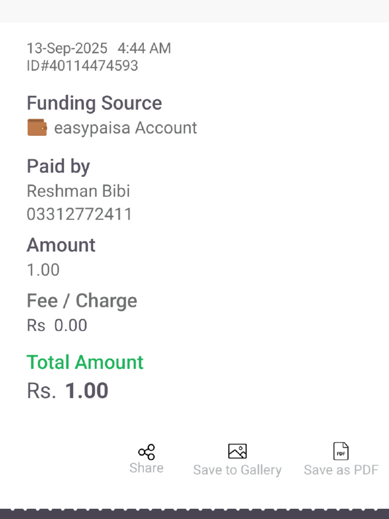Image resolution: width=389 pixels, height=519 pixels.
Task: Select the Save as PDF label
Action: coord(341,470)
